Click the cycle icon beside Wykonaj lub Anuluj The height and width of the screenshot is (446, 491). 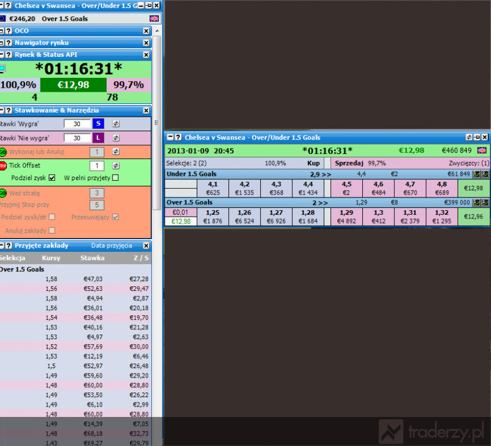pos(116,152)
